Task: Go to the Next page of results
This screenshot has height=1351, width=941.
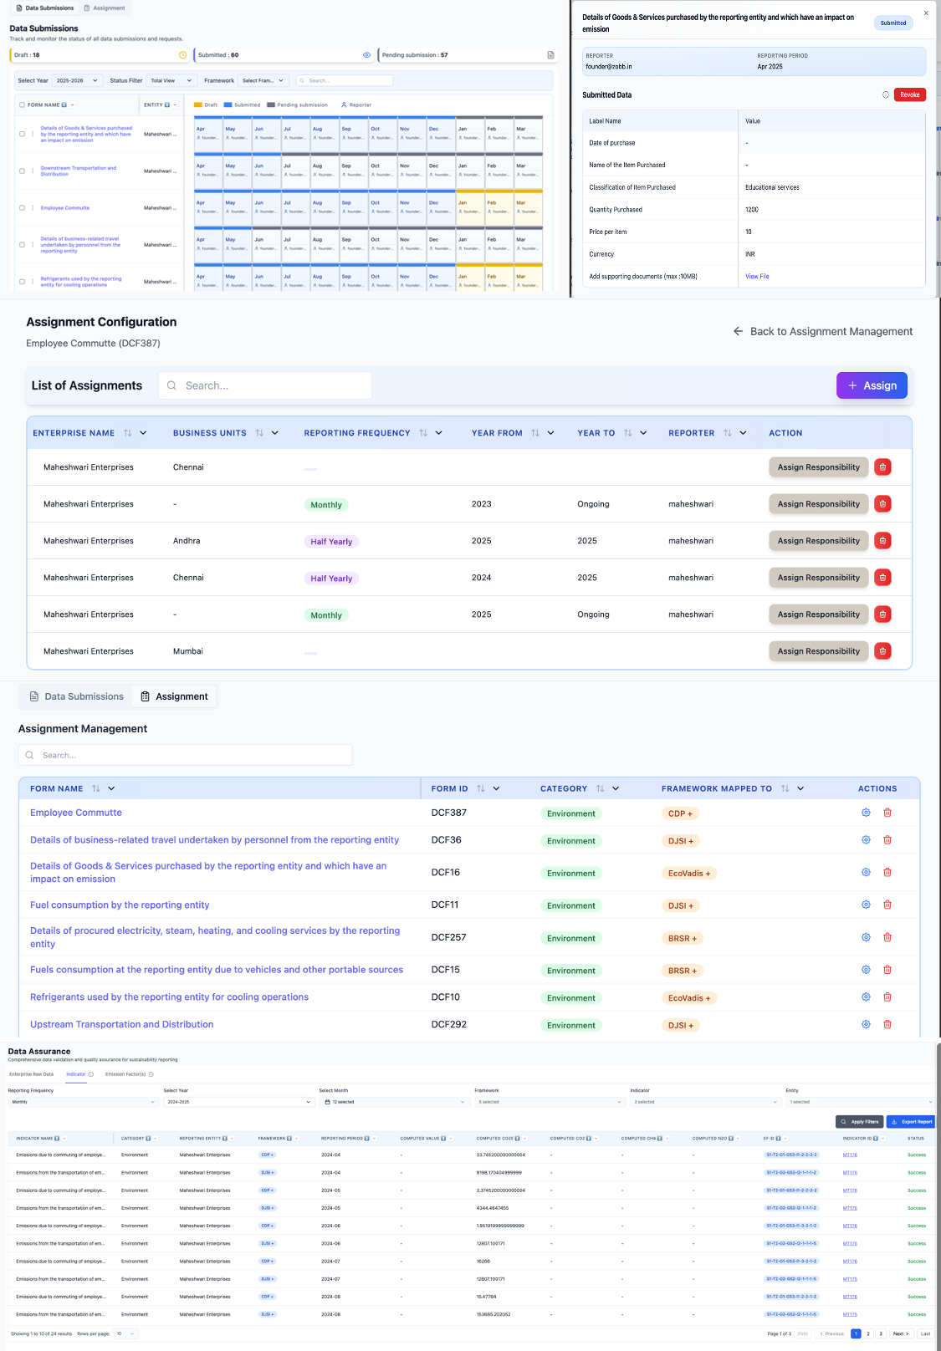Action: tap(900, 1333)
